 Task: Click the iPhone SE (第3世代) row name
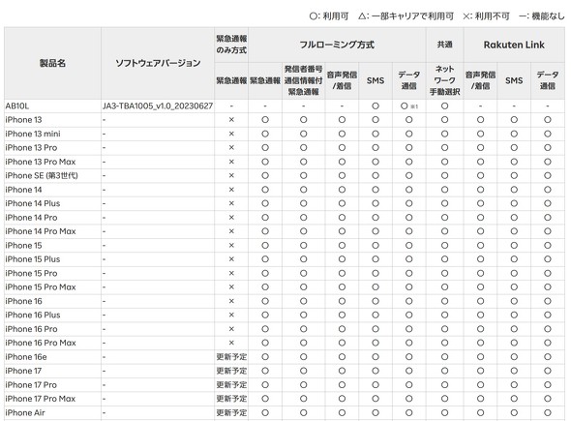click(x=42, y=175)
